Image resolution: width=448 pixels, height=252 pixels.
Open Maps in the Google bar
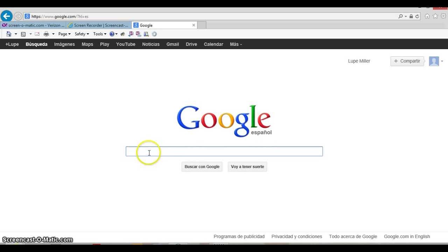tap(87, 44)
